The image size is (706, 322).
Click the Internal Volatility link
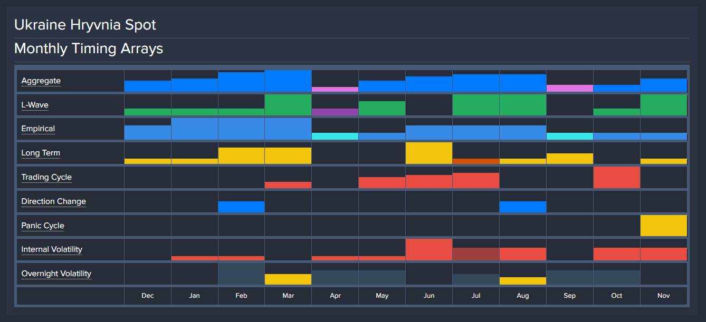[x=52, y=249]
